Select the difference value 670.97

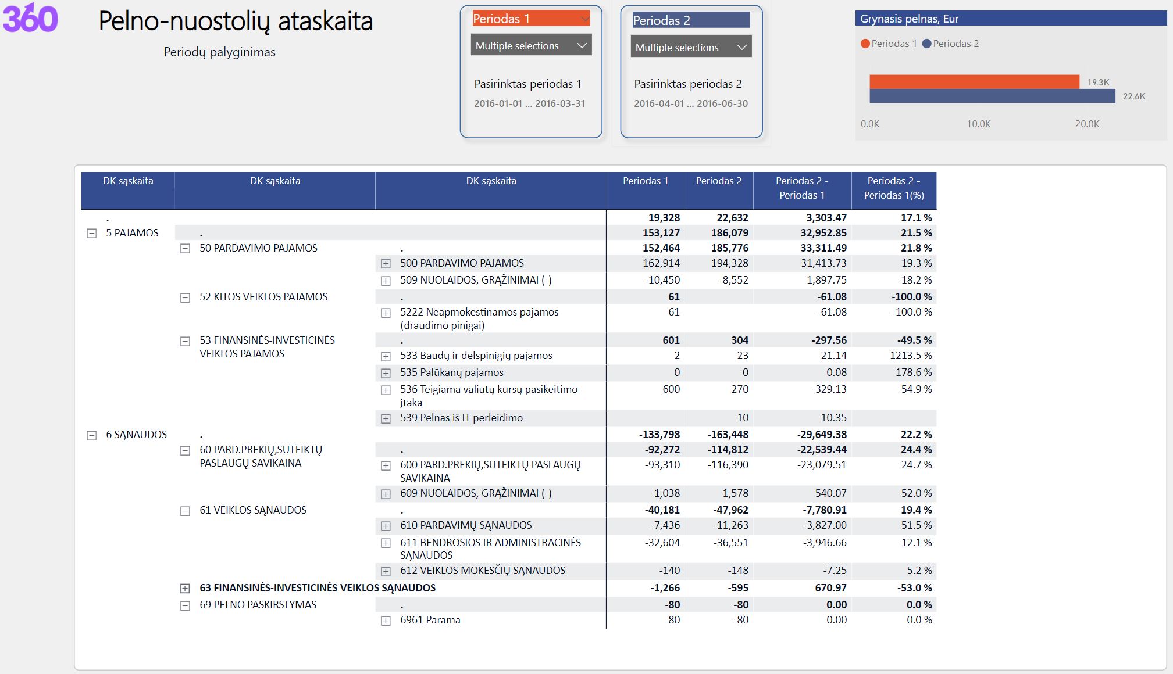click(x=830, y=588)
